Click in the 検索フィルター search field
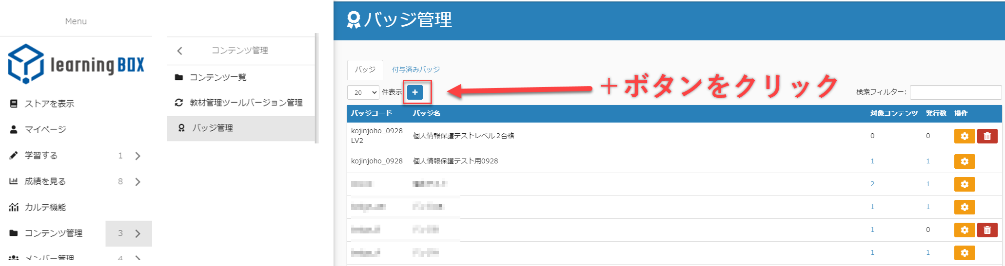 955,92
